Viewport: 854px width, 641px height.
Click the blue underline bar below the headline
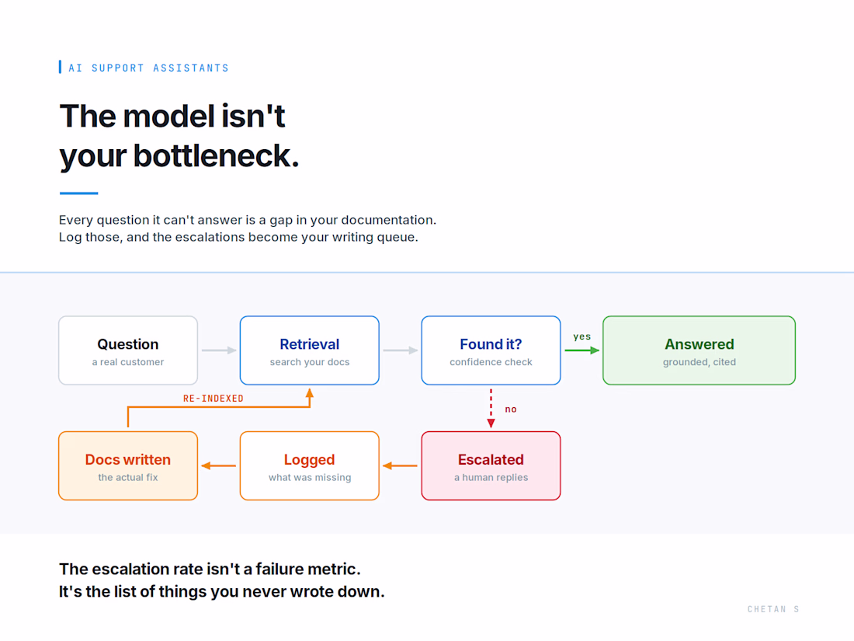pyautogui.click(x=78, y=193)
